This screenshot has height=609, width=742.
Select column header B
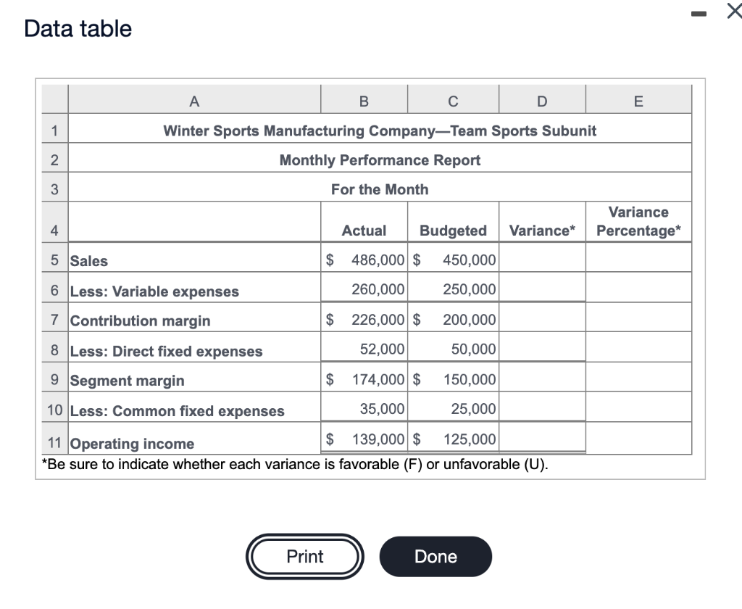coord(364,99)
